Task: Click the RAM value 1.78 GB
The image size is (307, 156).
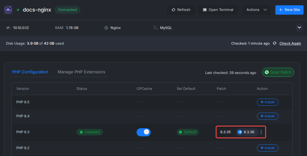Action: coord(72,28)
